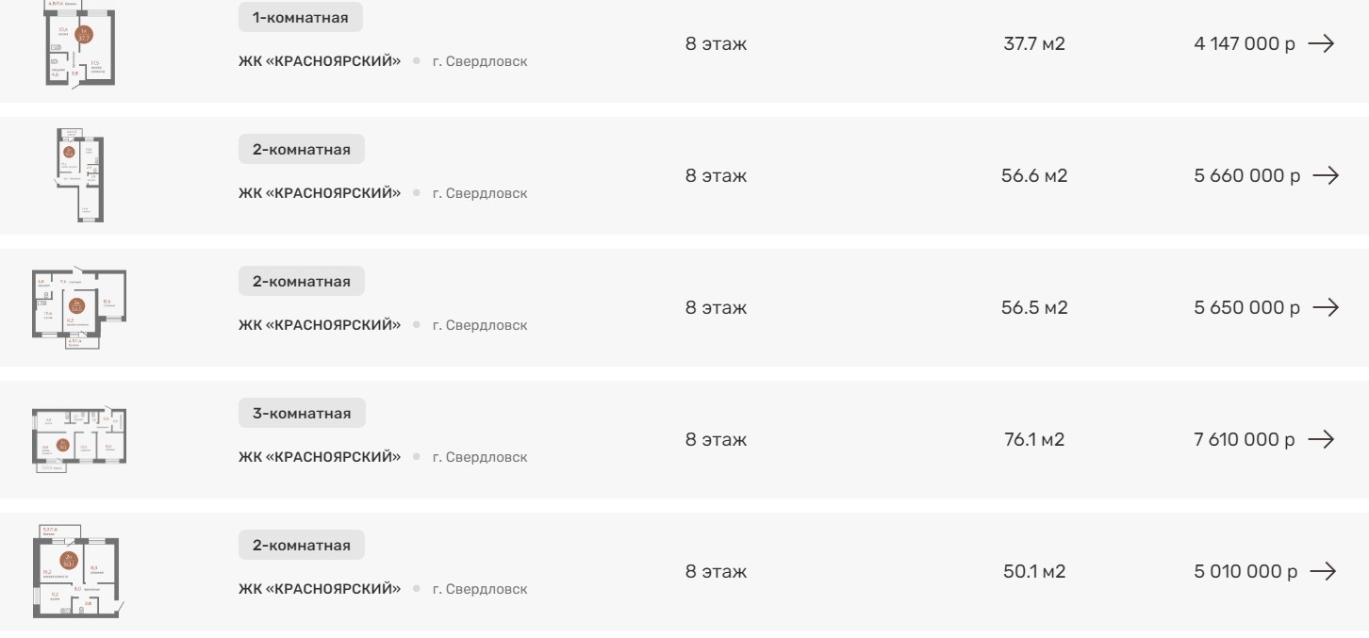1369x638 pixels.
Task: Click 8 этаж text in 50.1 m2 row
Action: (x=716, y=571)
